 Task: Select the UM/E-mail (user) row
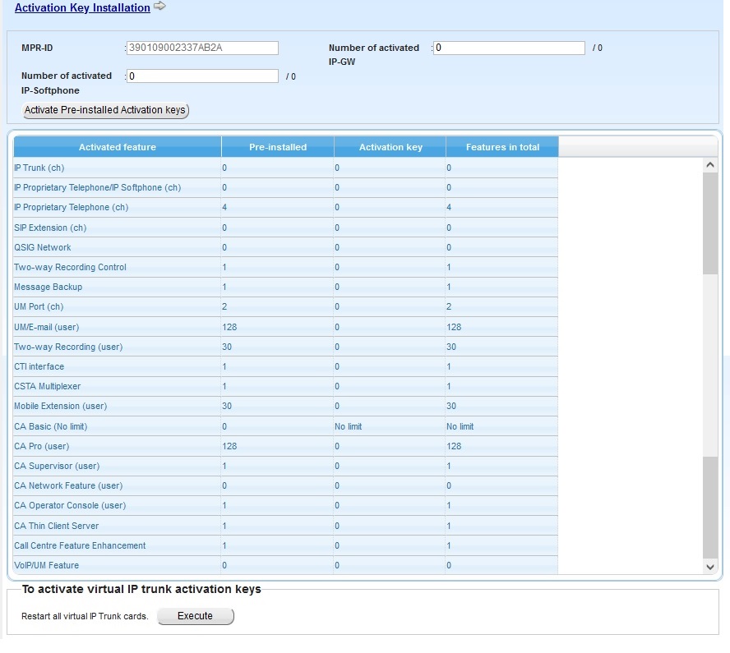click(286, 327)
